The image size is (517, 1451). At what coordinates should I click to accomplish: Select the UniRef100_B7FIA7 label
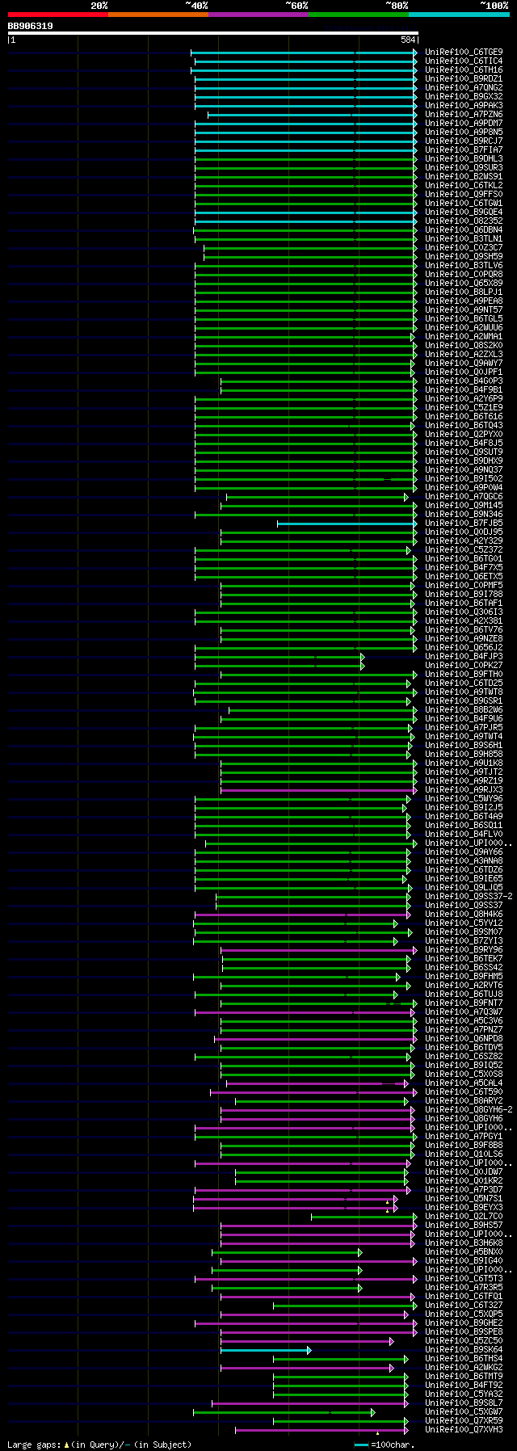(x=464, y=149)
